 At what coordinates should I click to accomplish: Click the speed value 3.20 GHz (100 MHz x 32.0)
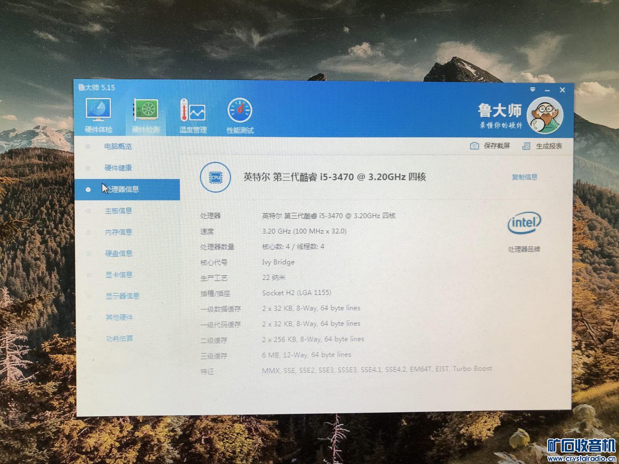click(x=304, y=231)
